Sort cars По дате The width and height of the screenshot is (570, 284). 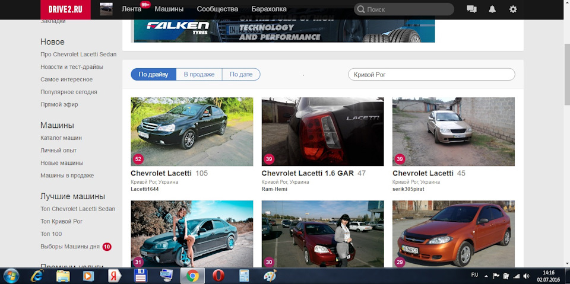click(241, 75)
